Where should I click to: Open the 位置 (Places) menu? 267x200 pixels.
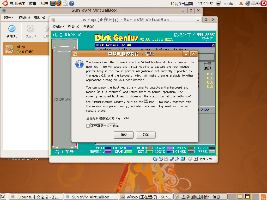(33, 3)
